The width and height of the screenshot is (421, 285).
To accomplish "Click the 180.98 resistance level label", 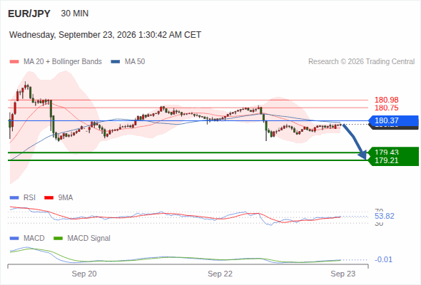I will click(386, 100).
